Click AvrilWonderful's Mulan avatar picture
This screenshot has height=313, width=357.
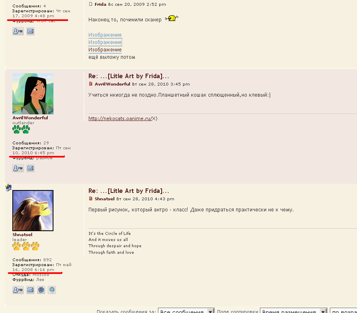[33, 94]
